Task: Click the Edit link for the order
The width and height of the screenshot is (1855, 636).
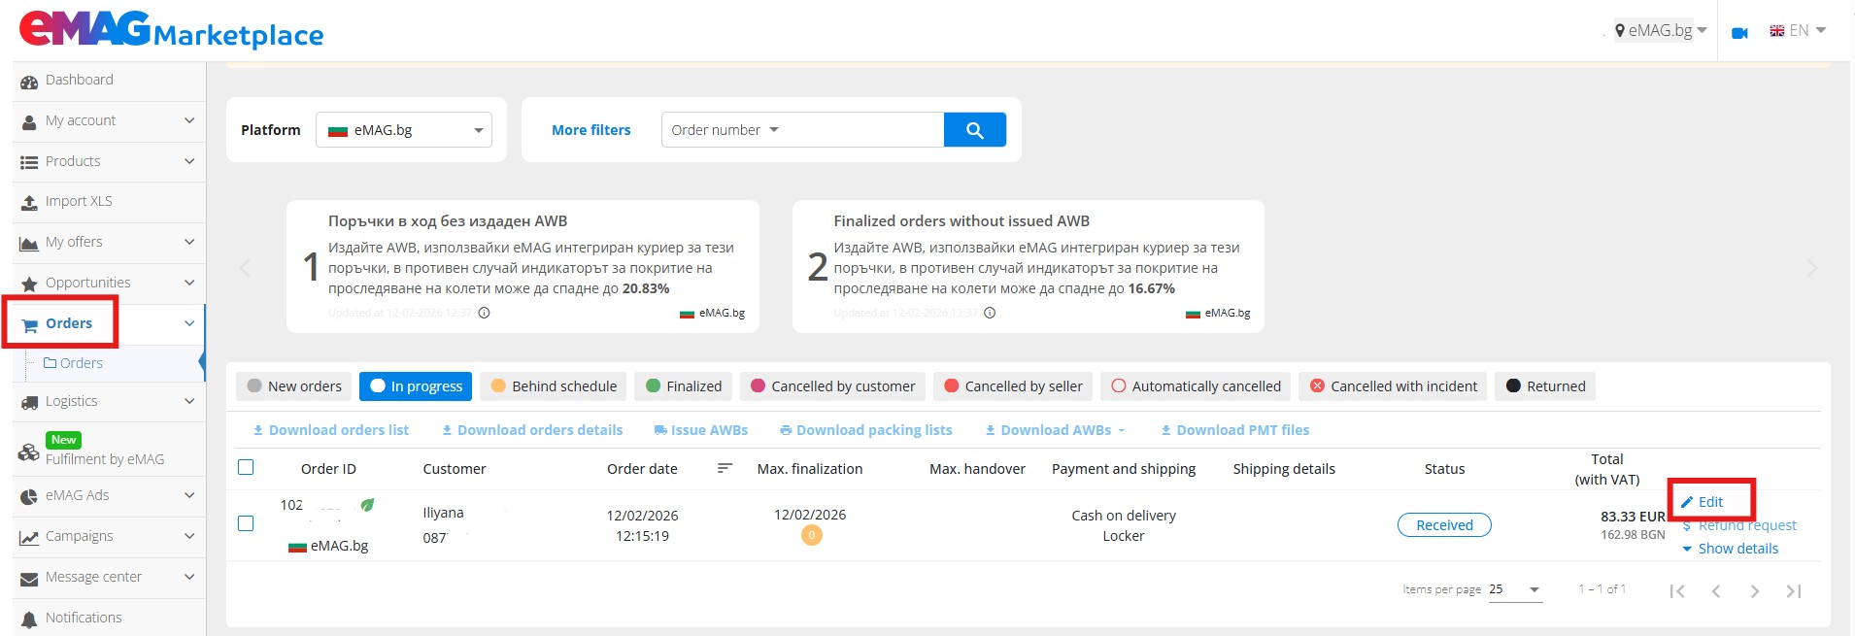Action: tap(1709, 502)
